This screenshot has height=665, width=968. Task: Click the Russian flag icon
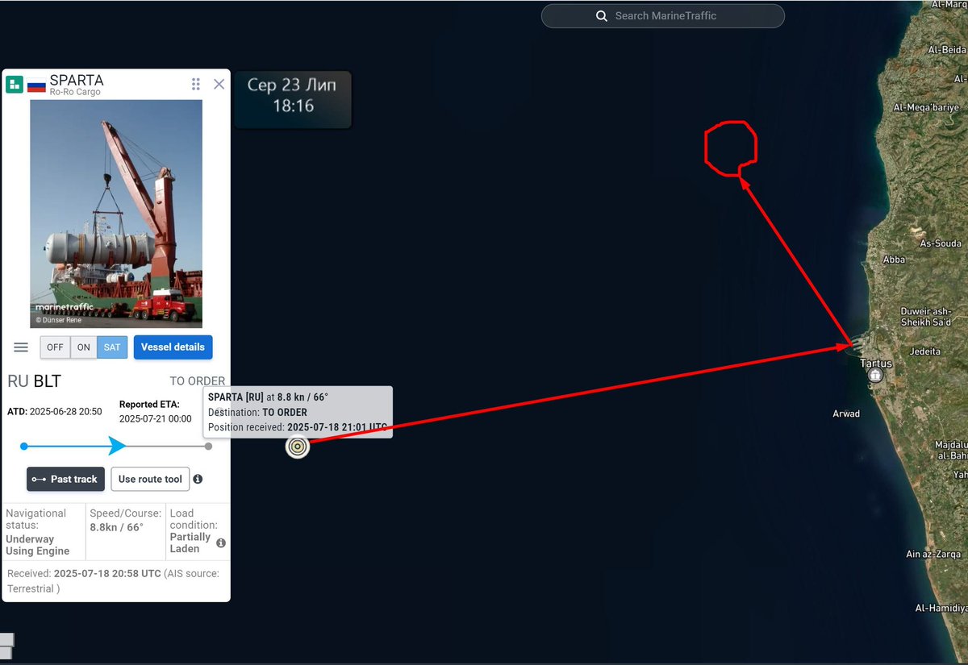(x=36, y=85)
